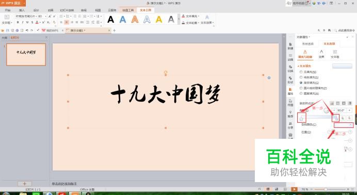The image size is (357, 195).
Task: Open the 属性 sidebar panel
Action: point(290,91)
